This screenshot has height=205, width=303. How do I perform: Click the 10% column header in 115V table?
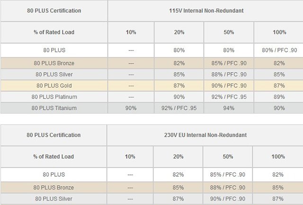[131, 32]
